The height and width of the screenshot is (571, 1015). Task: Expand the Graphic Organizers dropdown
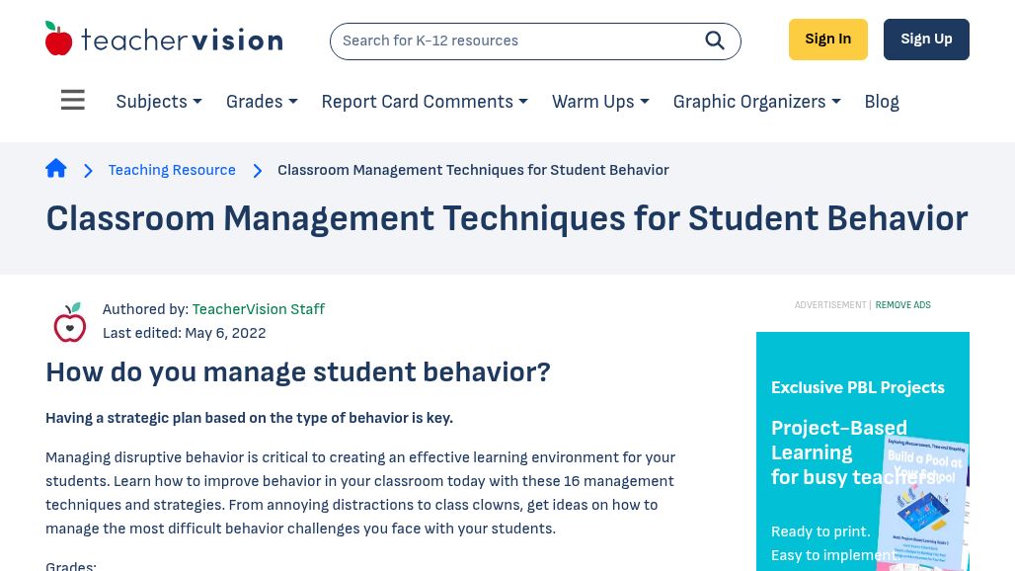click(756, 102)
